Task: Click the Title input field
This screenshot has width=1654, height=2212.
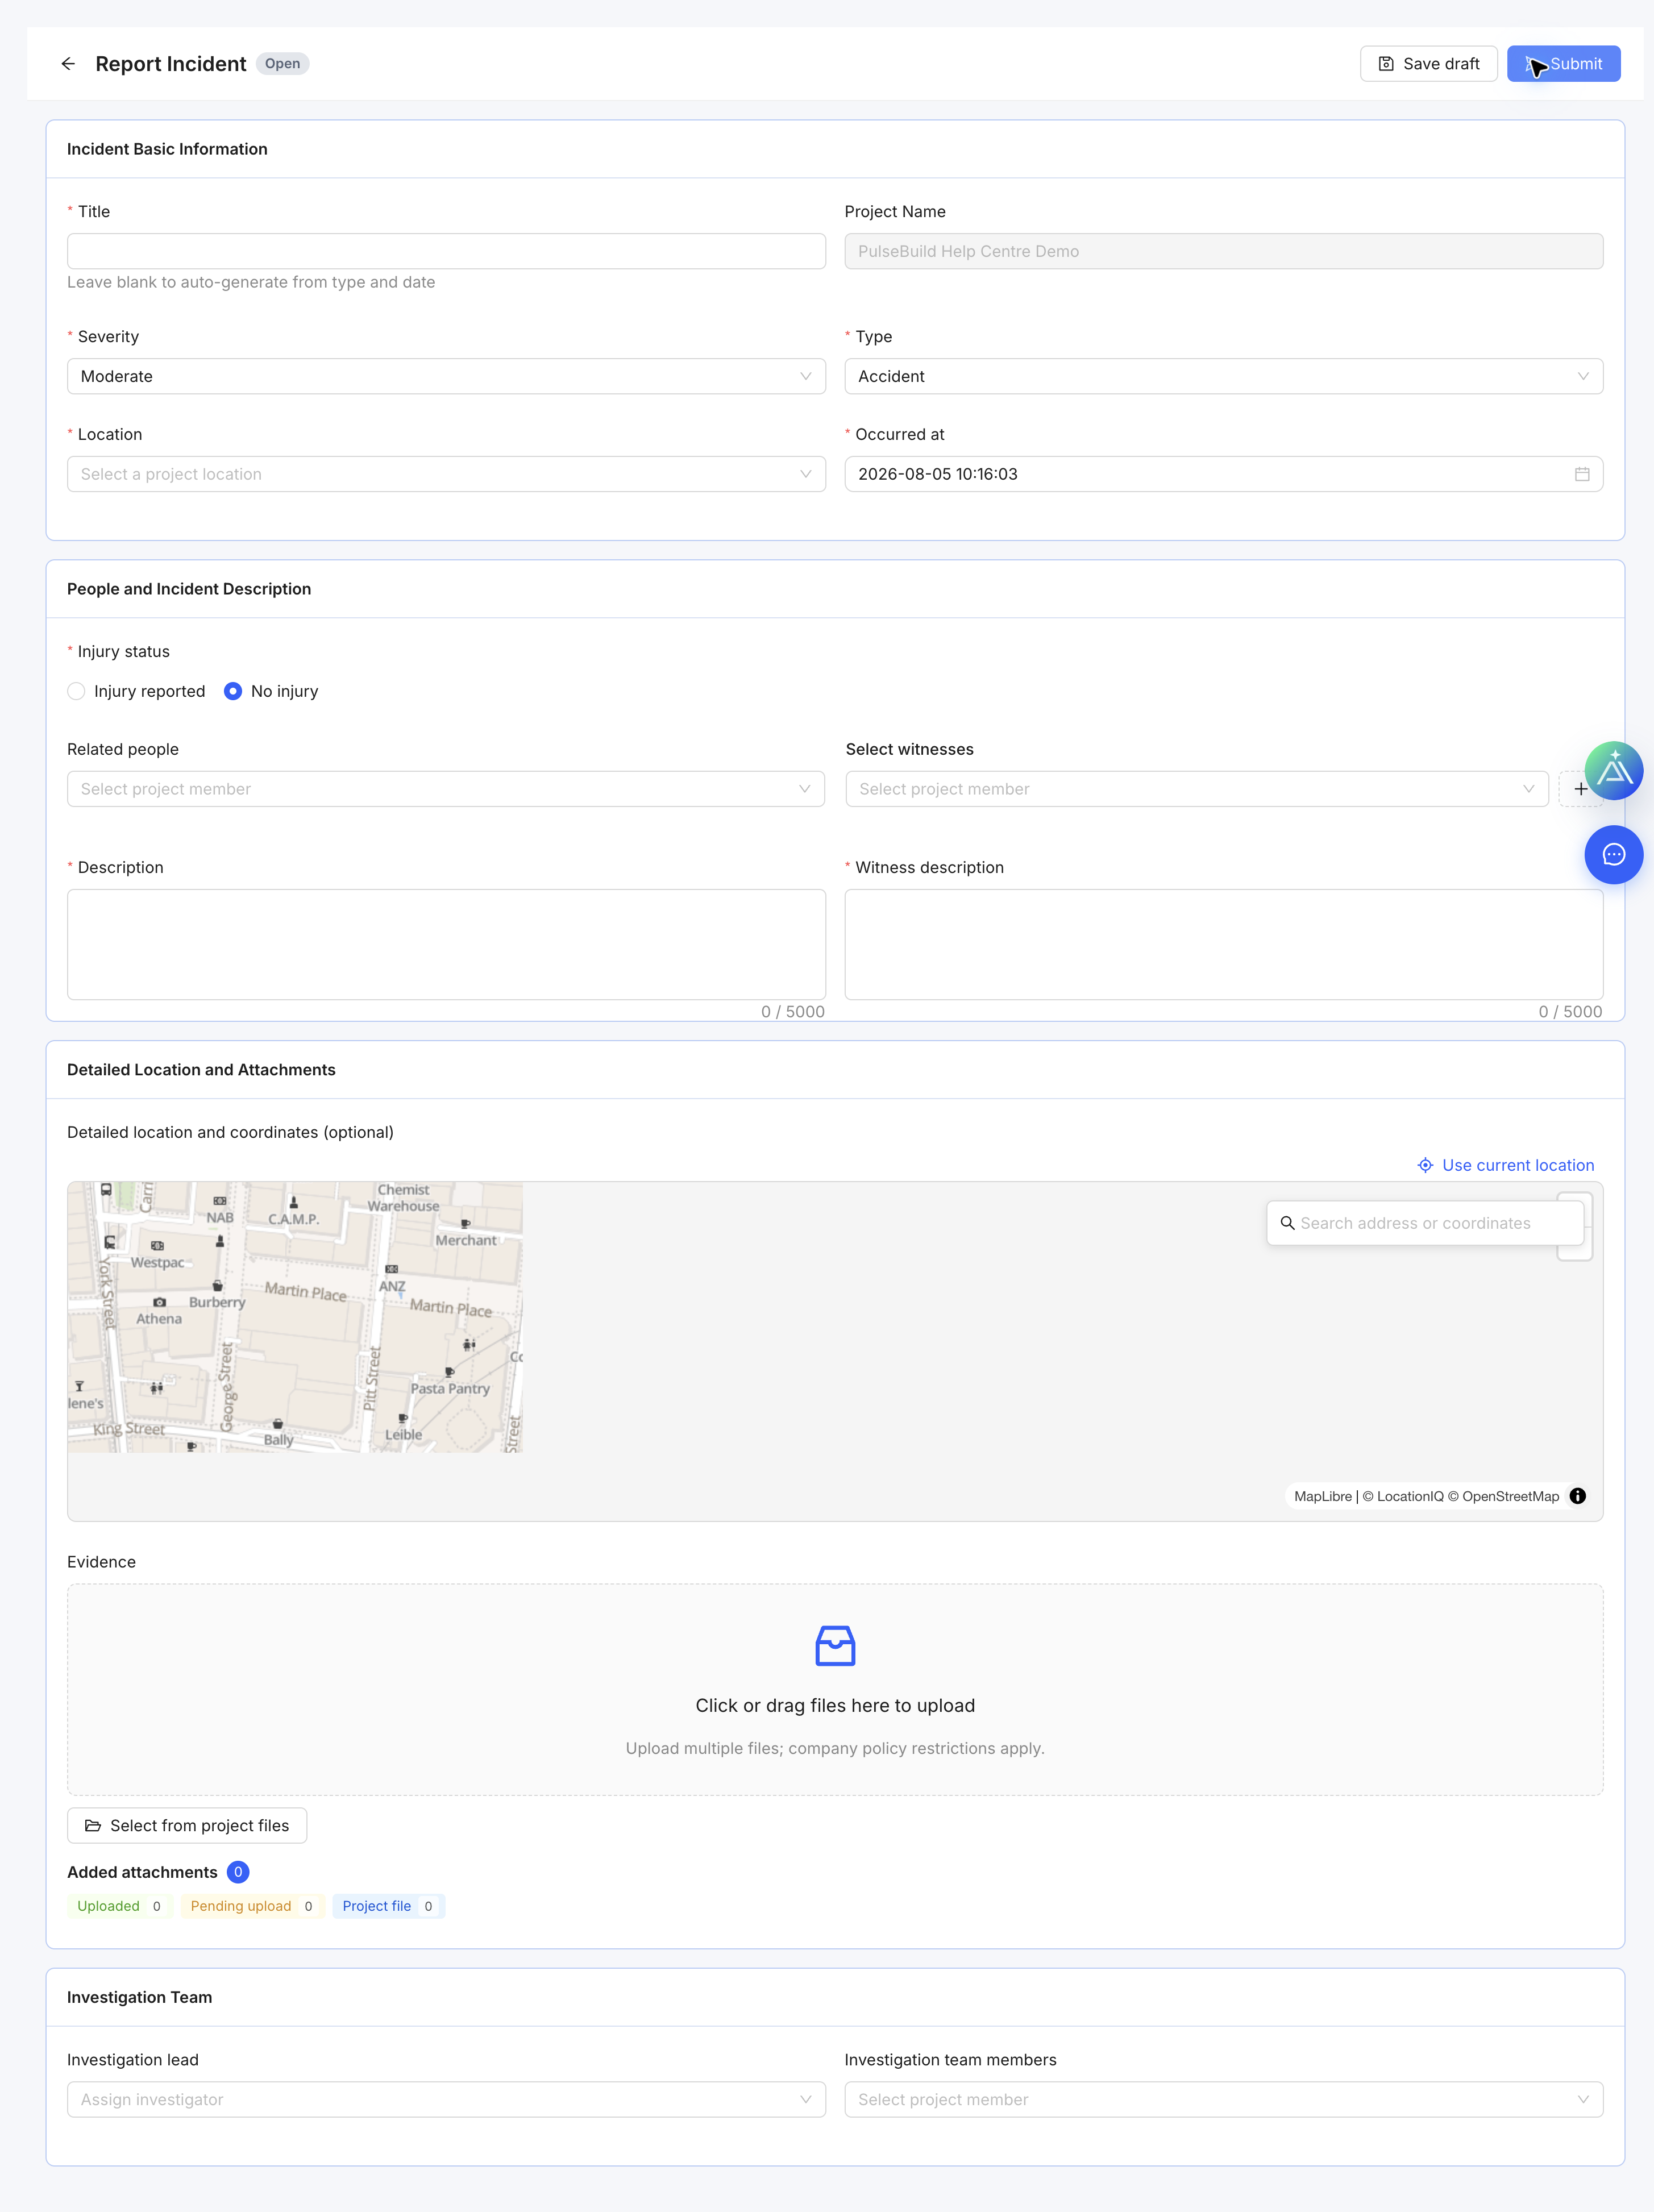Action: (x=446, y=251)
